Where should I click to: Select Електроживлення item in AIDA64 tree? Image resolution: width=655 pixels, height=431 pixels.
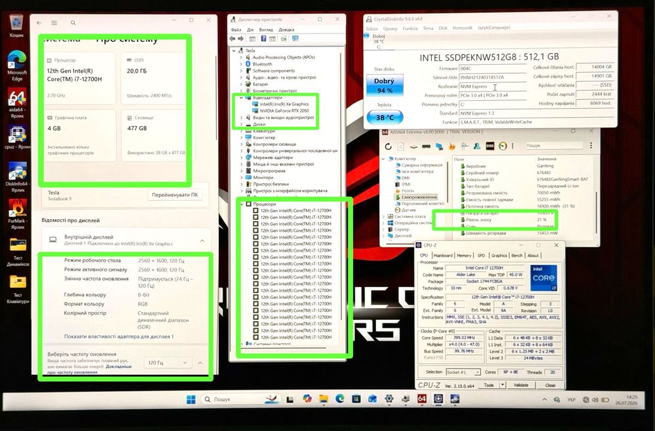[x=419, y=198]
